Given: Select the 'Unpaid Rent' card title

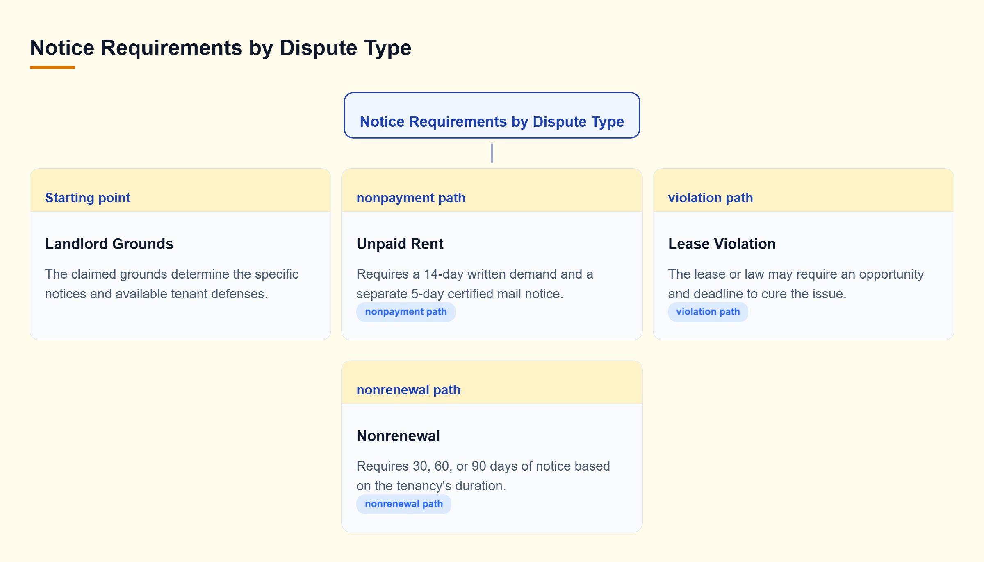Looking at the screenshot, I should 400,244.
